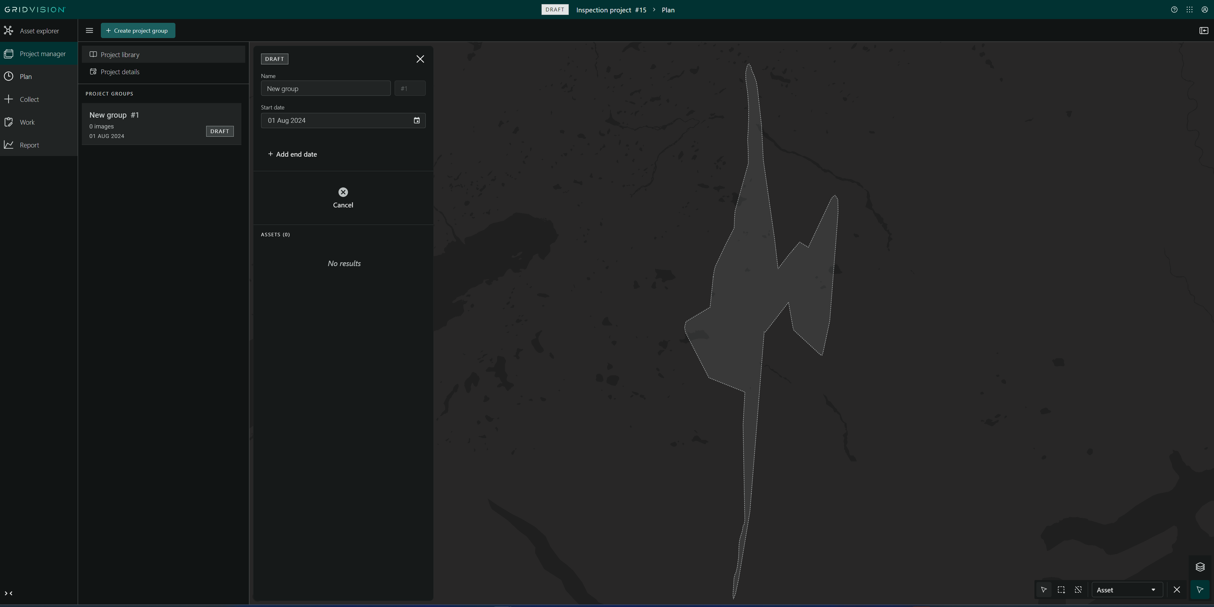The width and height of the screenshot is (1214, 607).
Task: Open the Asset type dropdown
Action: click(1126, 590)
